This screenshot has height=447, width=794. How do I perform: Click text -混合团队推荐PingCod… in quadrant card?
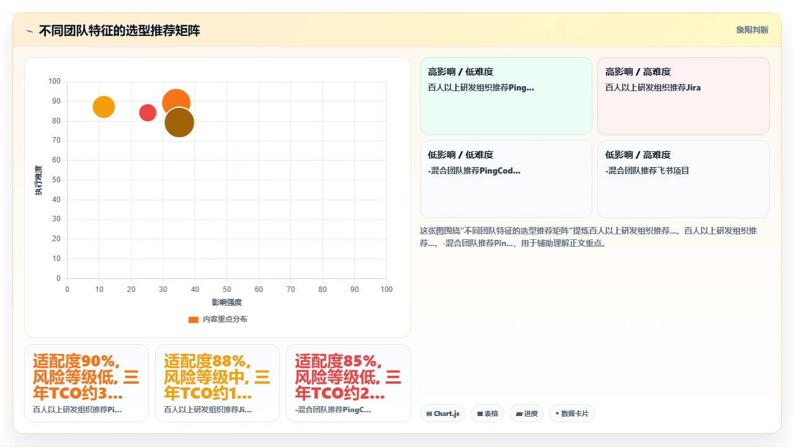point(474,170)
